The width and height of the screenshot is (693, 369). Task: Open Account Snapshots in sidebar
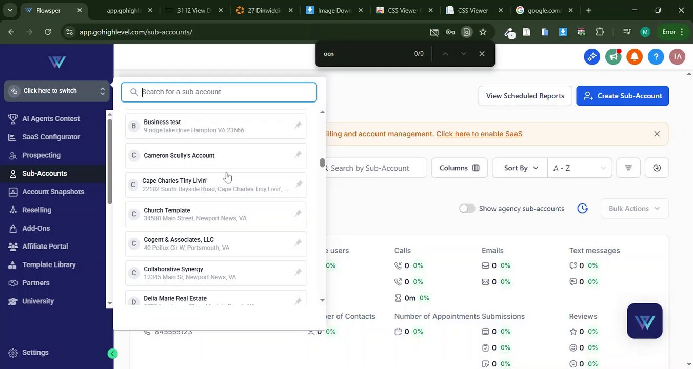click(x=53, y=192)
